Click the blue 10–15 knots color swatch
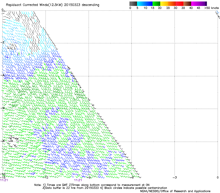 pos(149,4)
